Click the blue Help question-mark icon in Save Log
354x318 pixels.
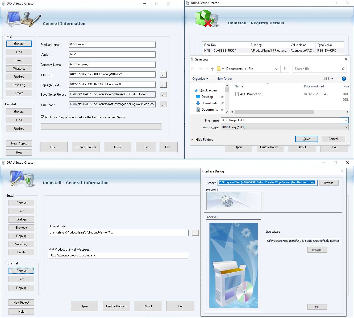click(344, 79)
